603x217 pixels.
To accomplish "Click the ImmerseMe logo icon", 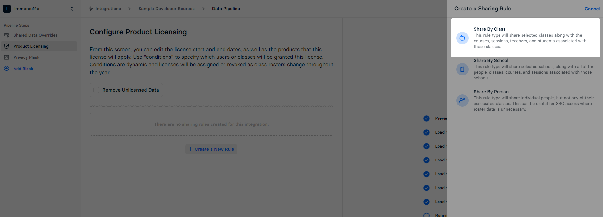I will (x=7, y=9).
